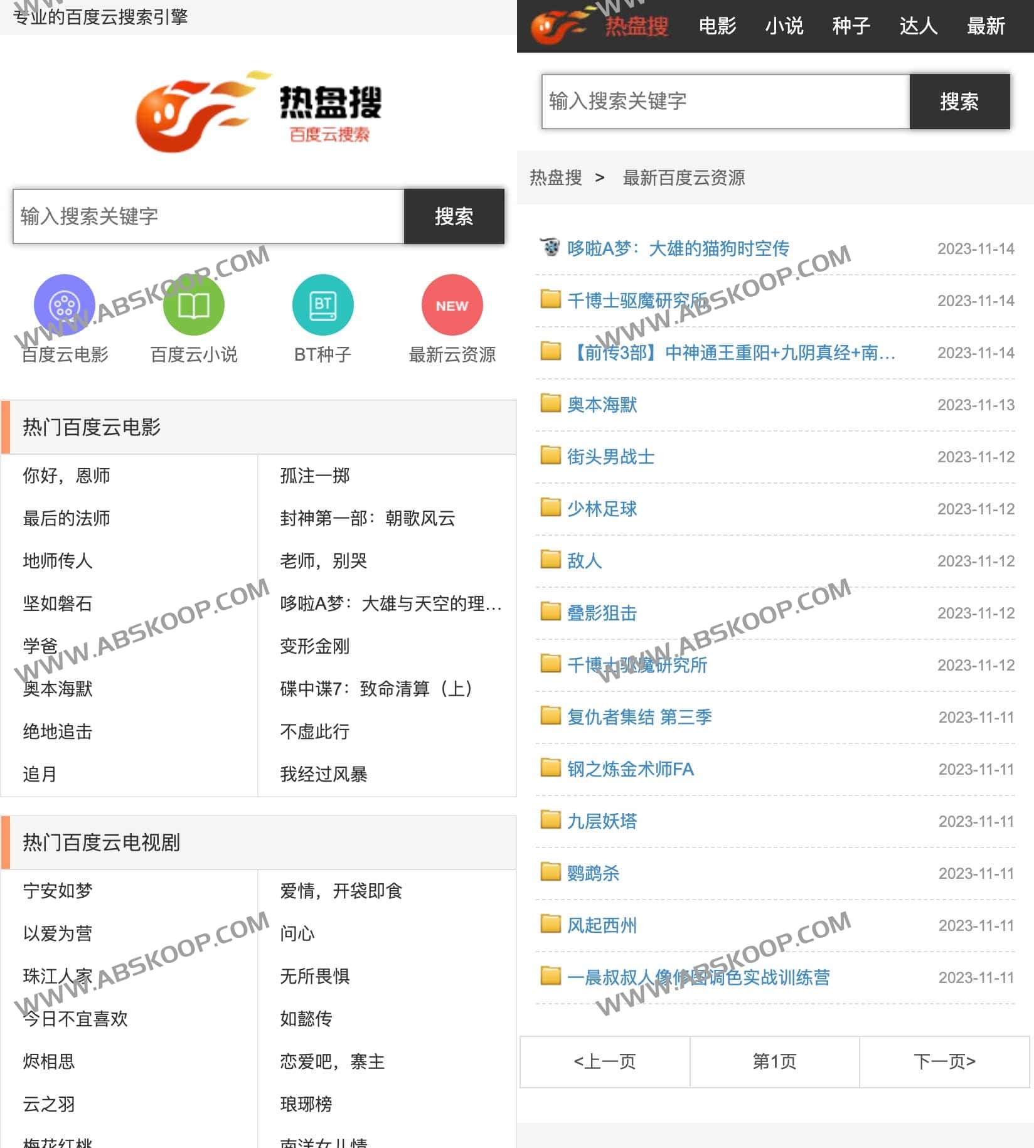Click the folder icon beside 少林足球

(550, 508)
